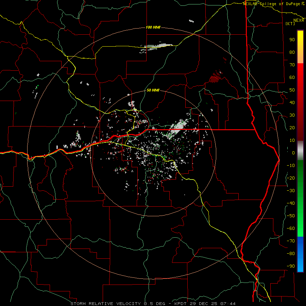Select the 60 value on the velocity scale
The width and height of the screenshot is (306, 306).
click(292, 77)
